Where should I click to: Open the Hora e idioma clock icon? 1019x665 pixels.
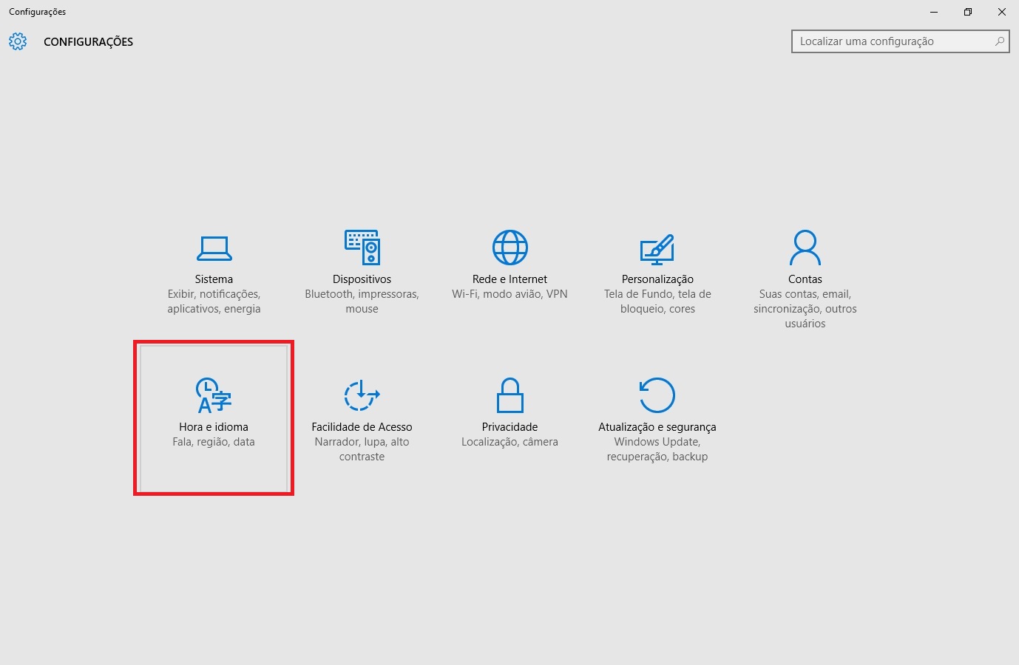pyautogui.click(x=214, y=395)
